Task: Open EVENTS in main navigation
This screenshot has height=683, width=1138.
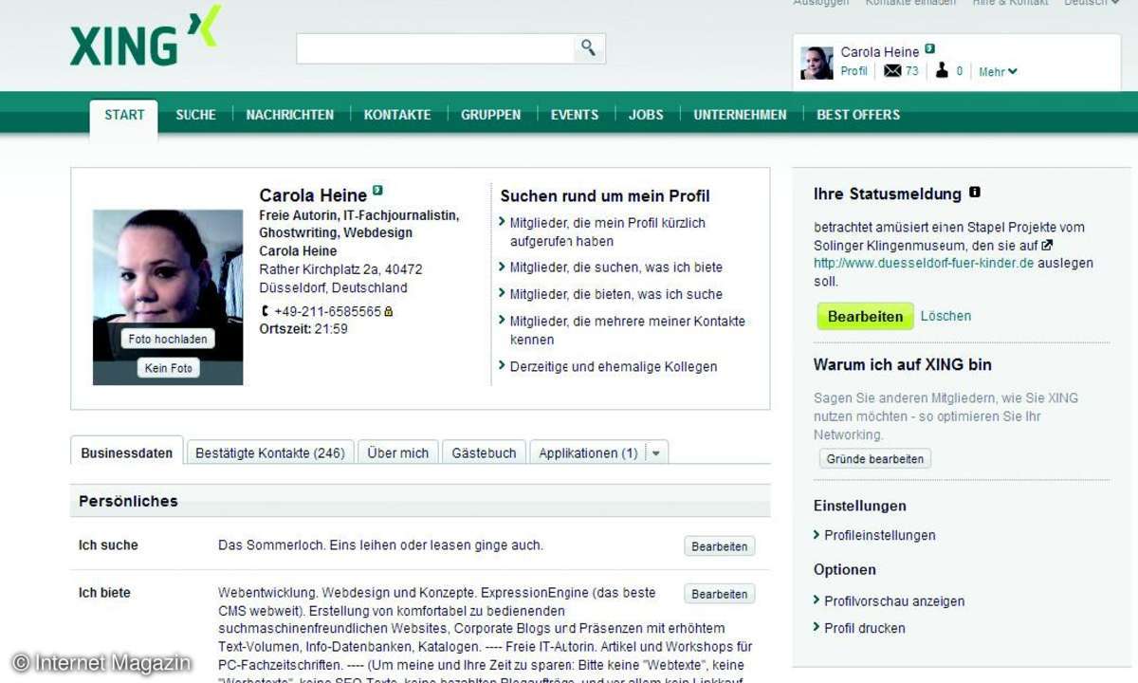Action: point(575,115)
